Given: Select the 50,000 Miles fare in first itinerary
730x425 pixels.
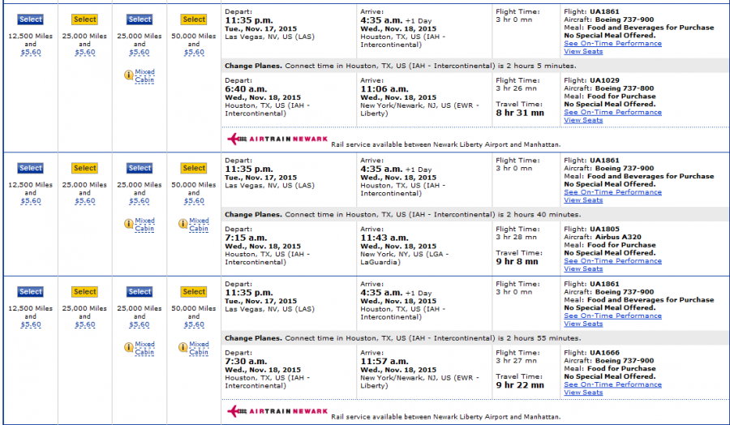Looking at the screenshot, I should pos(194,19).
